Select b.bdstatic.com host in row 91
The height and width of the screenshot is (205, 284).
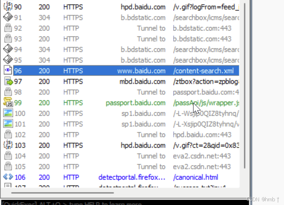click(143, 18)
